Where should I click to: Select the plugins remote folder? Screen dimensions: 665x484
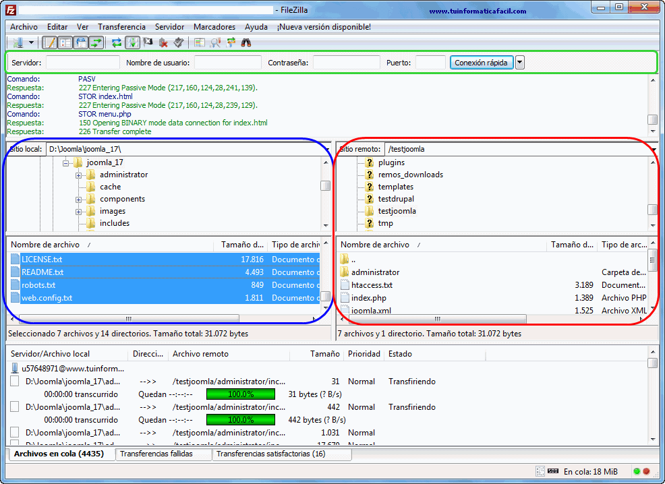(x=391, y=162)
